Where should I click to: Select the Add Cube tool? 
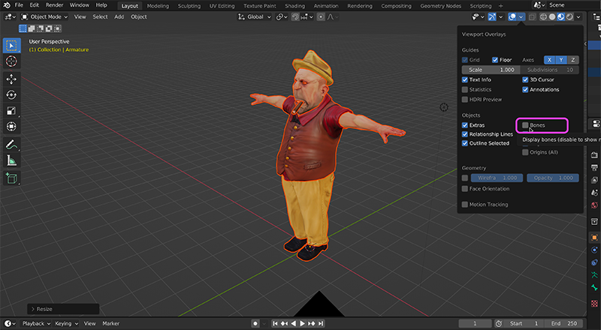(x=11, y=178)
